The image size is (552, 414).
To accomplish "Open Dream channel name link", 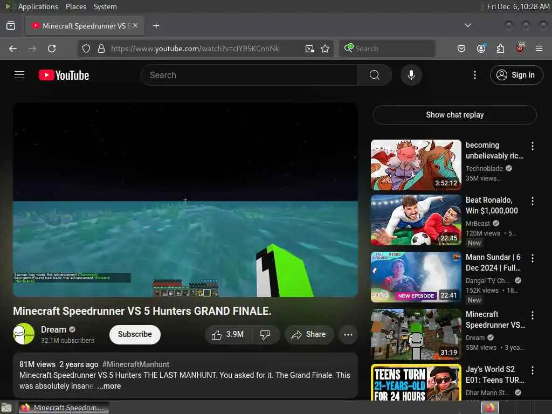I will pyautogui.click(x=53, y=329).
